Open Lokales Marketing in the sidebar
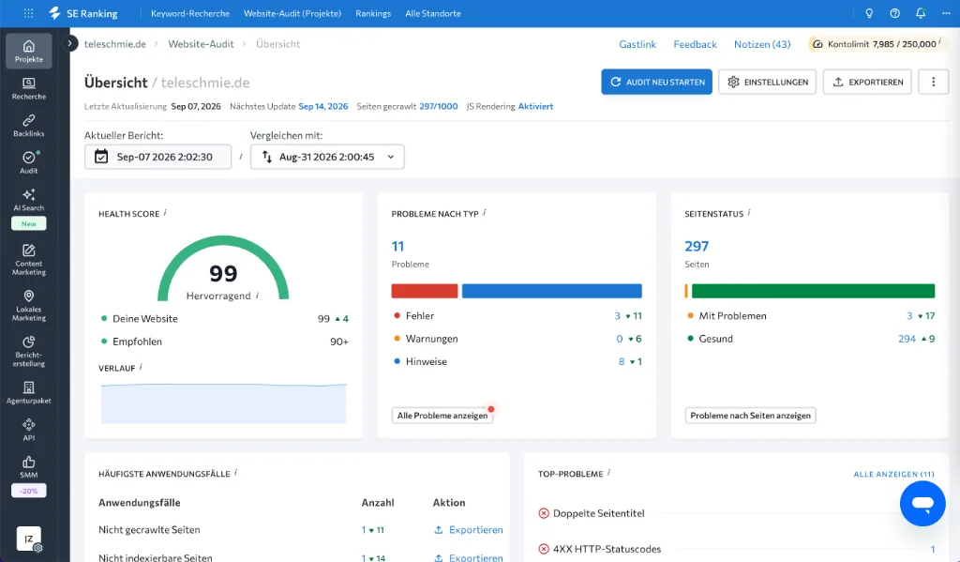Image resolution: width=960 pixels, height=562 pixels. 29,305
